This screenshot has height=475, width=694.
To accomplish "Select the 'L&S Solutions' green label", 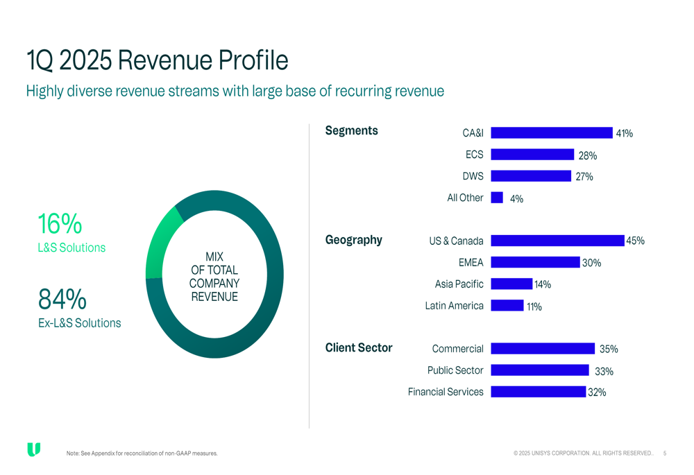I will [71, 248].
